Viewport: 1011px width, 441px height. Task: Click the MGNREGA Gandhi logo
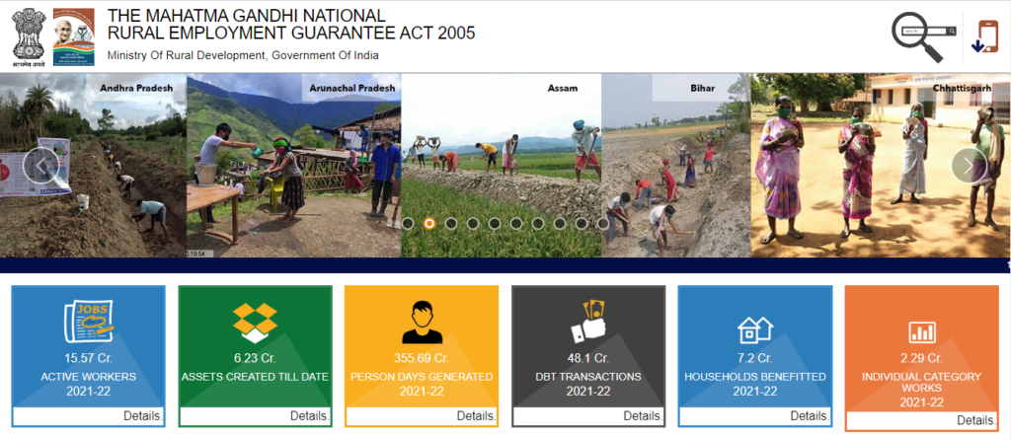73,37
